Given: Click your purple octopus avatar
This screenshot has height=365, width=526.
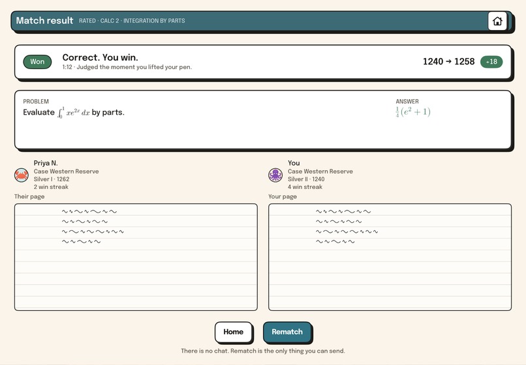Looking at the screenshot, I should coord(275,175).
